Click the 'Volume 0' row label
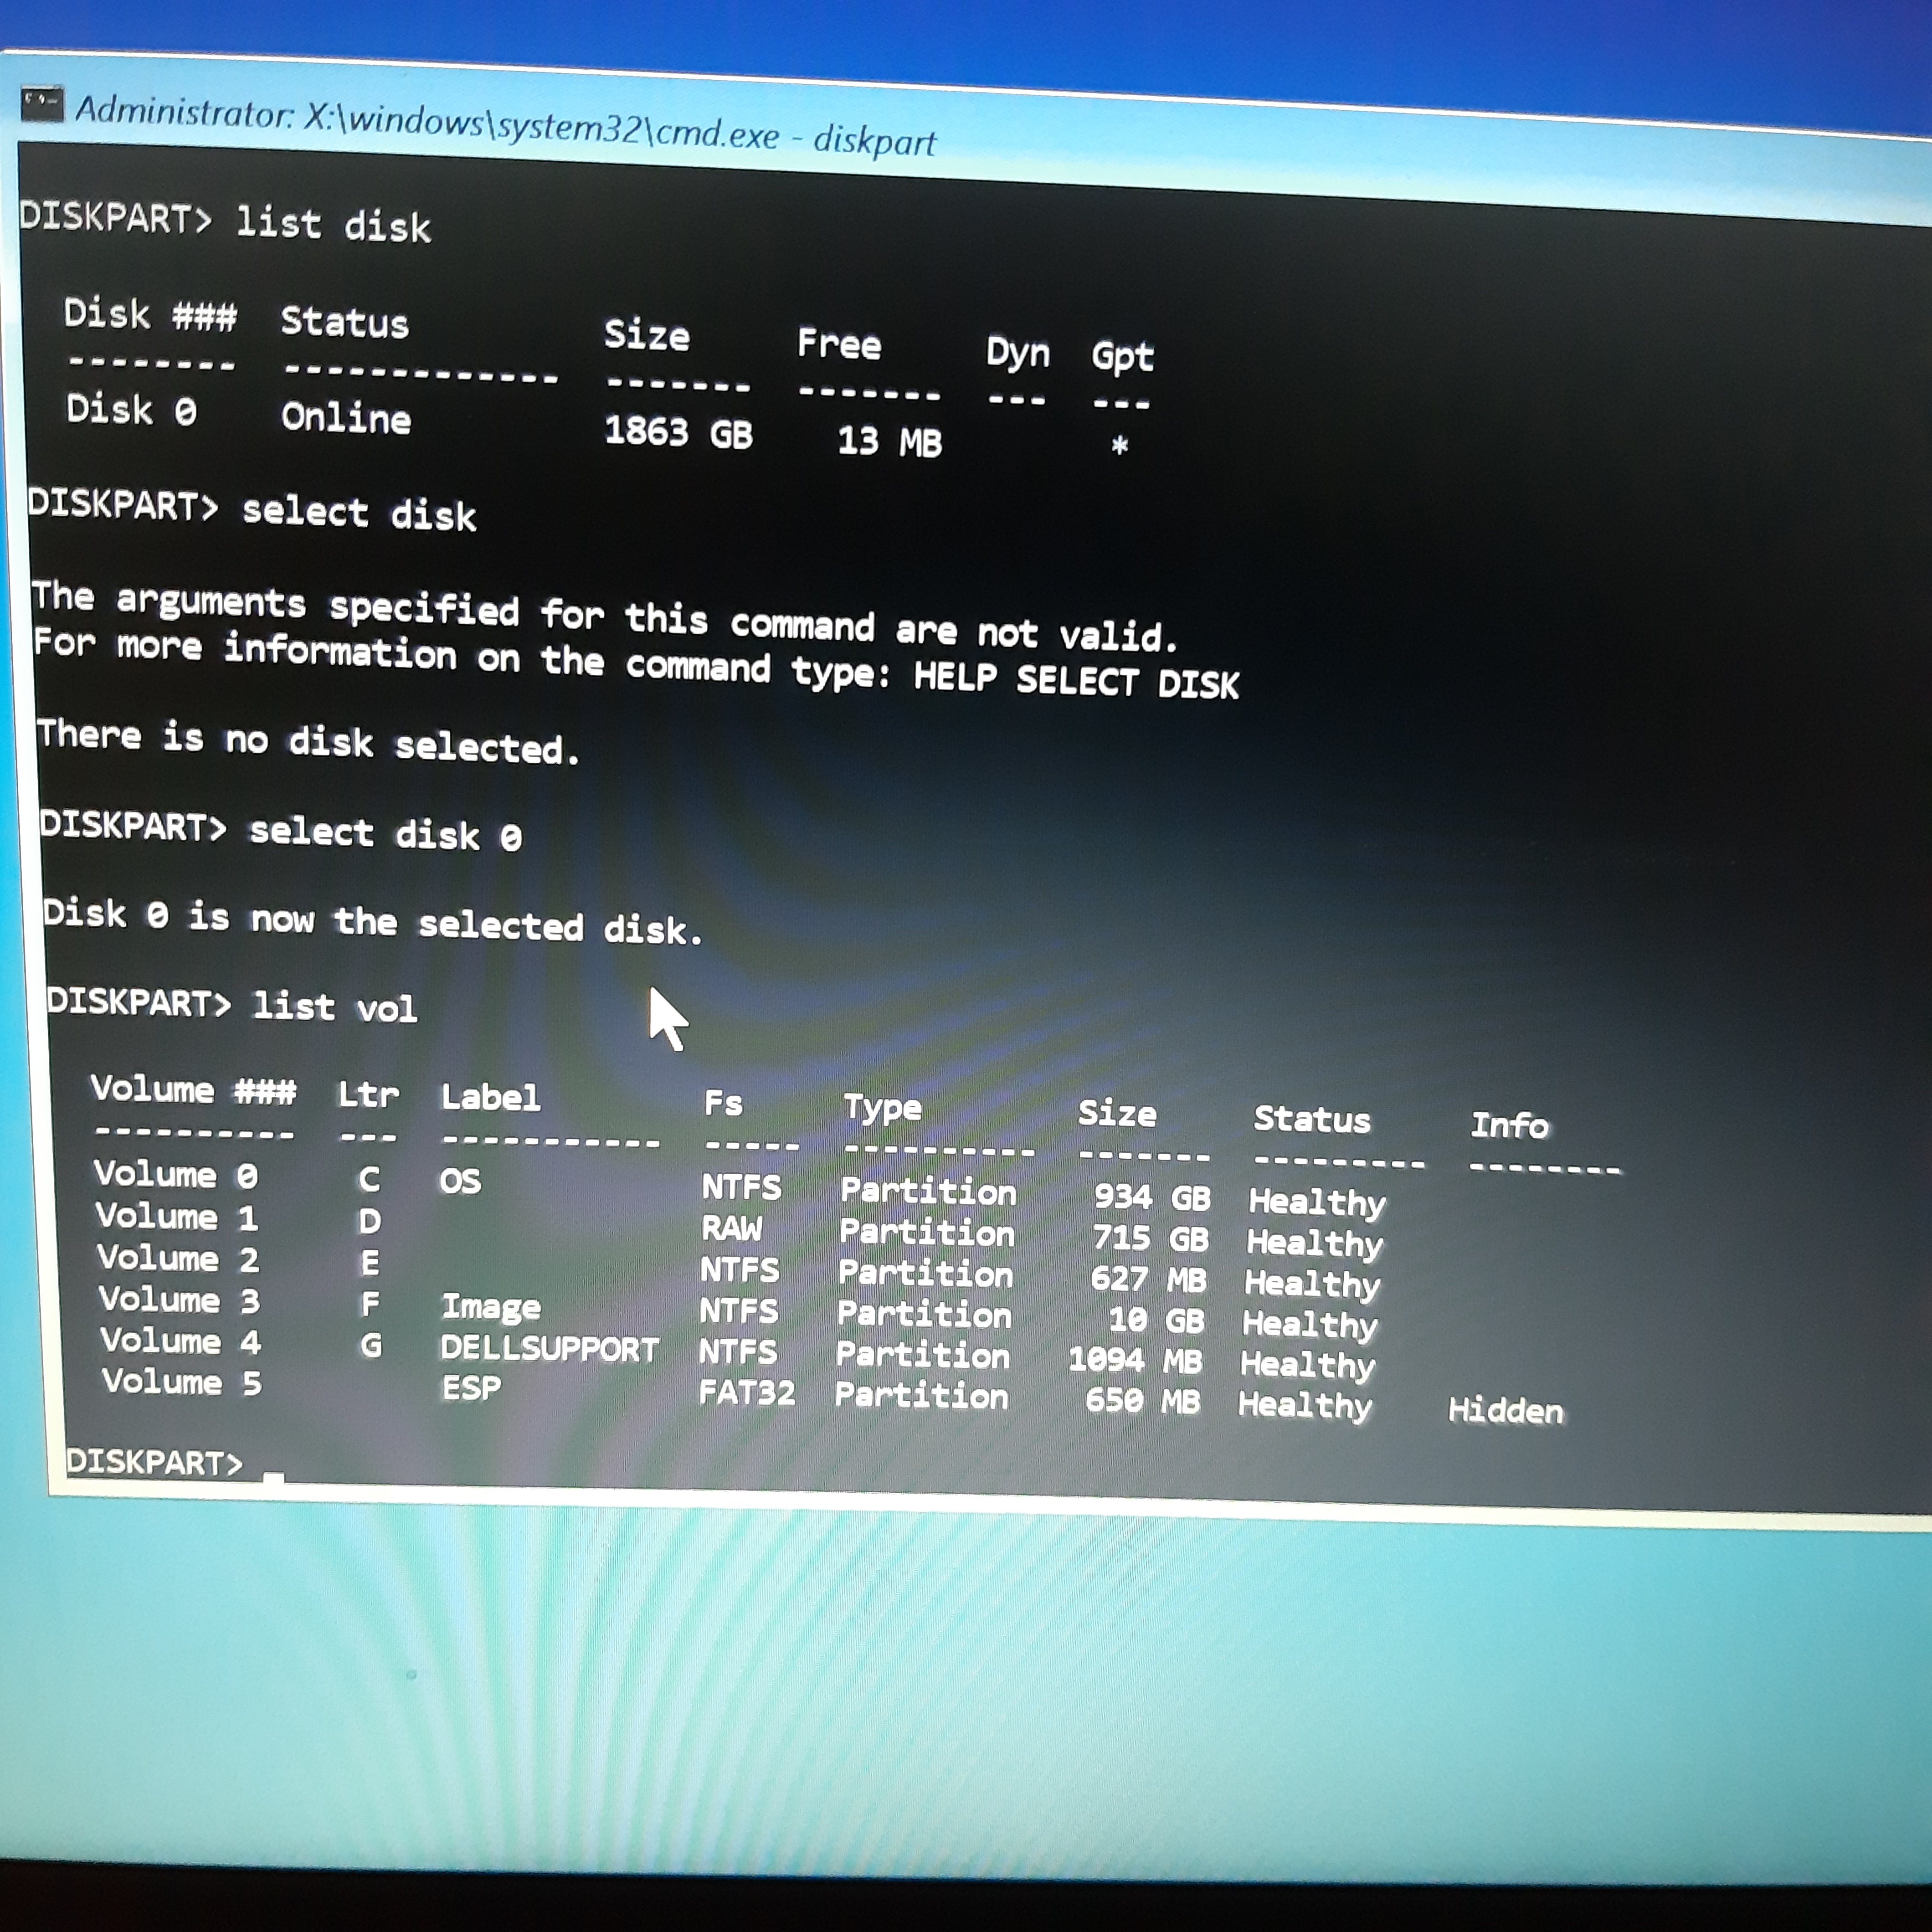 176,1174
